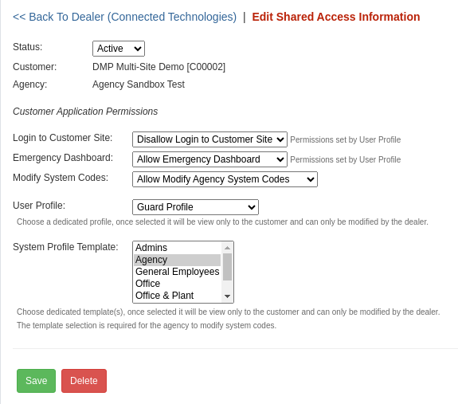Image resolution: width=458 pixels, height=404 pixels.
Task: Go back to Dealer Connected Technologies
Action: tap(124, 17)
